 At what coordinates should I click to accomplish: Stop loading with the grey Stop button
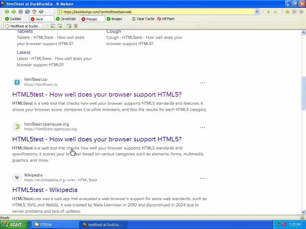(21, 12)
